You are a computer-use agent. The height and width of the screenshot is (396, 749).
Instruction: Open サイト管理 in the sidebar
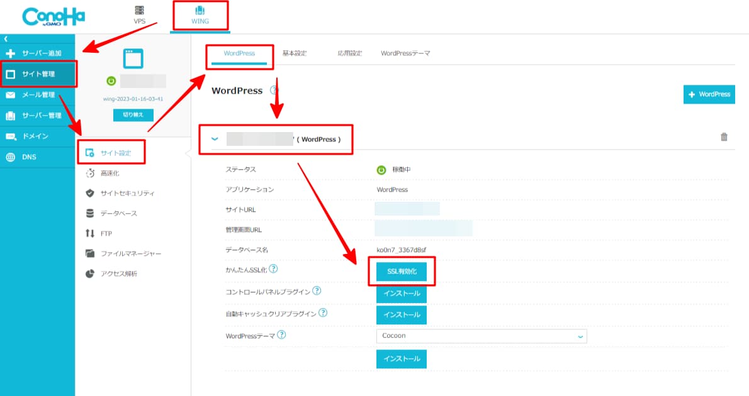tap(37, 74)
